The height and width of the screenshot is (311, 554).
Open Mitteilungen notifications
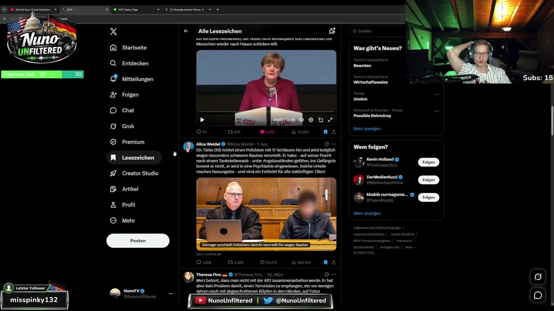pos(132,79)
